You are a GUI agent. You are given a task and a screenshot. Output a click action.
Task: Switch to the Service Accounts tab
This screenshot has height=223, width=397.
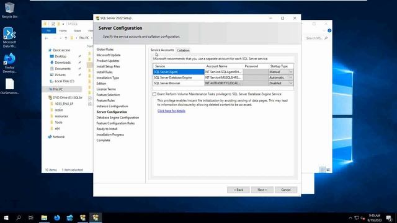(162, 50)
